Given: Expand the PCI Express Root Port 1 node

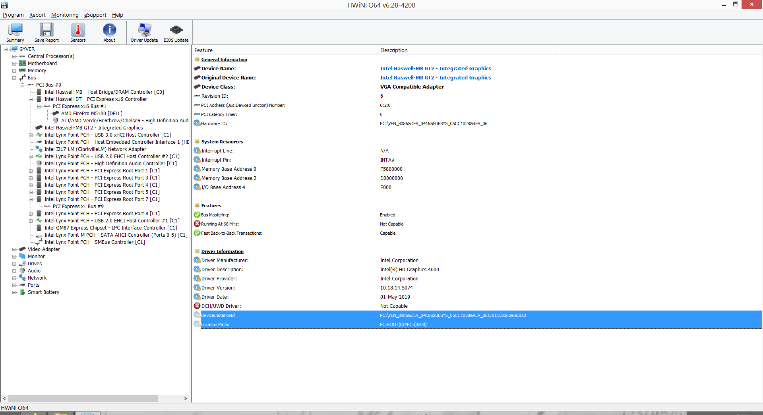Looking at the screenshot, I should tap(31, 171).
